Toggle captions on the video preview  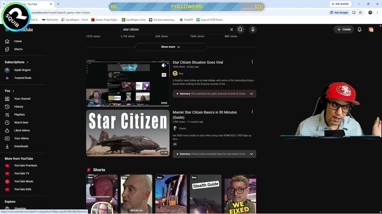click(164, 75)
